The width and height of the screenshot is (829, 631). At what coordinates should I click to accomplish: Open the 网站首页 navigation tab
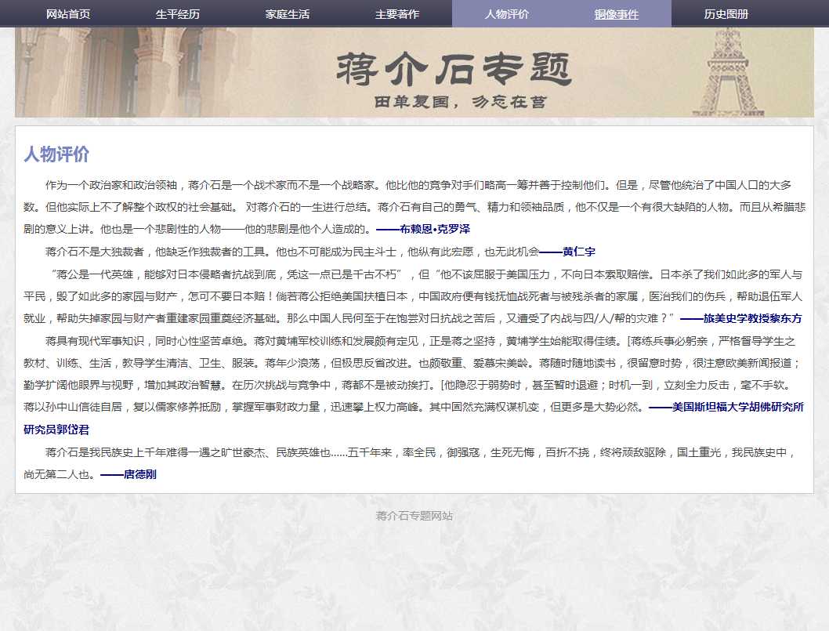pyautogui.click(x=68, y=14)
